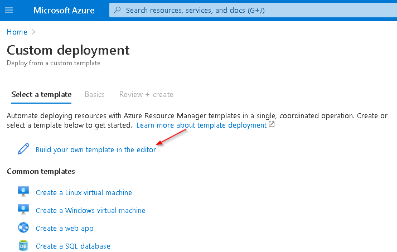The height and width of the screenshot is (252, 397).
Task: Open Learn more about template deployment
Action: coord(201,125)
